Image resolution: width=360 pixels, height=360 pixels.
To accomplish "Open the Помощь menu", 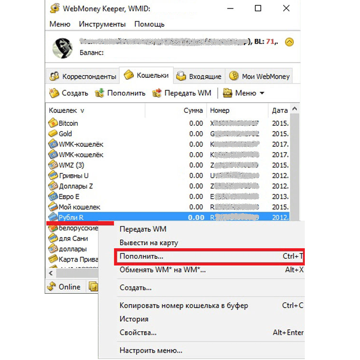I will click(149, 24).
